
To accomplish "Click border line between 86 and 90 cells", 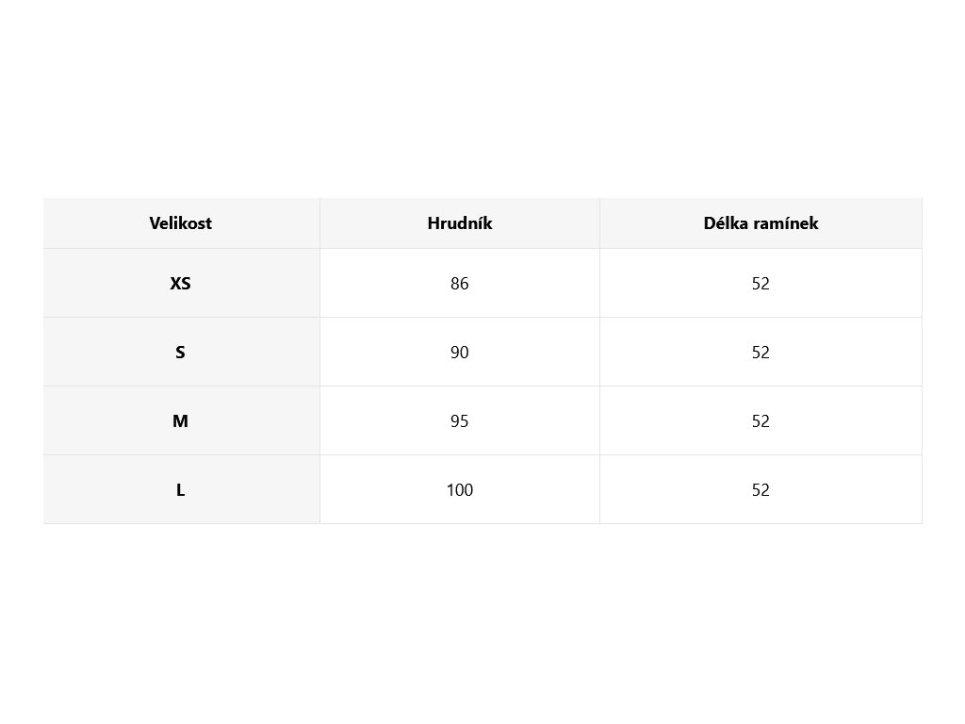I will pos(459,317).
